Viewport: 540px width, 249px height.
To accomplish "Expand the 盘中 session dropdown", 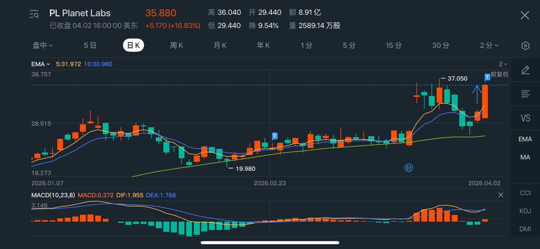I will 43,46.
